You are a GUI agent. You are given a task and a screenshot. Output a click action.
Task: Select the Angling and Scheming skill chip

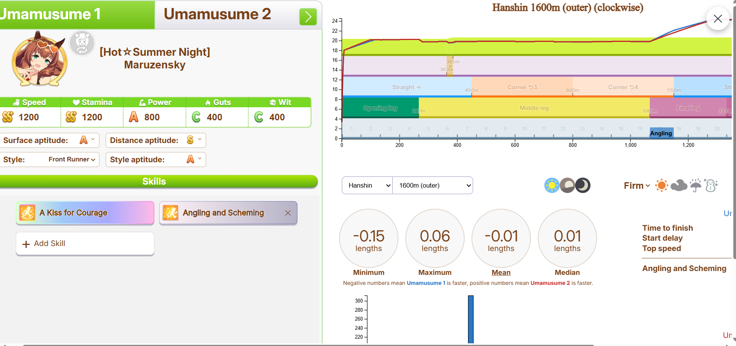pyautogui.click(x=228, y=213)
